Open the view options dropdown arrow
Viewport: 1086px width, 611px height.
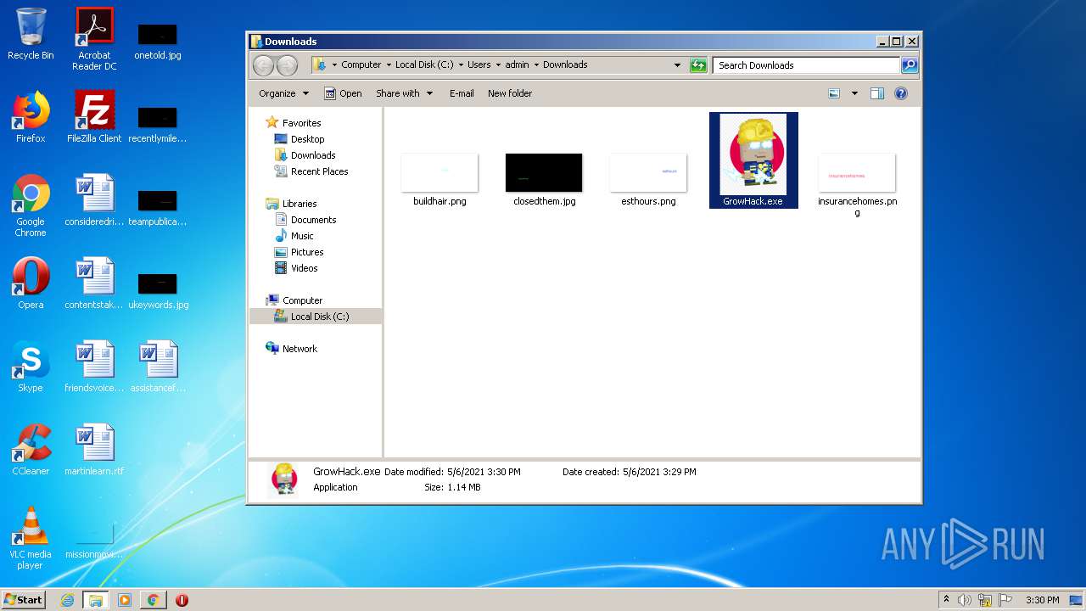coord(854,93)
